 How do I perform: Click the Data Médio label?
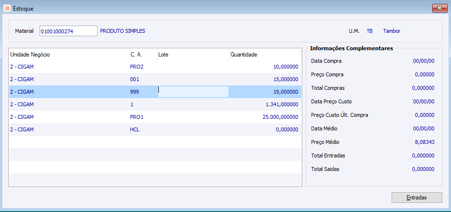(x=324, y=128)
